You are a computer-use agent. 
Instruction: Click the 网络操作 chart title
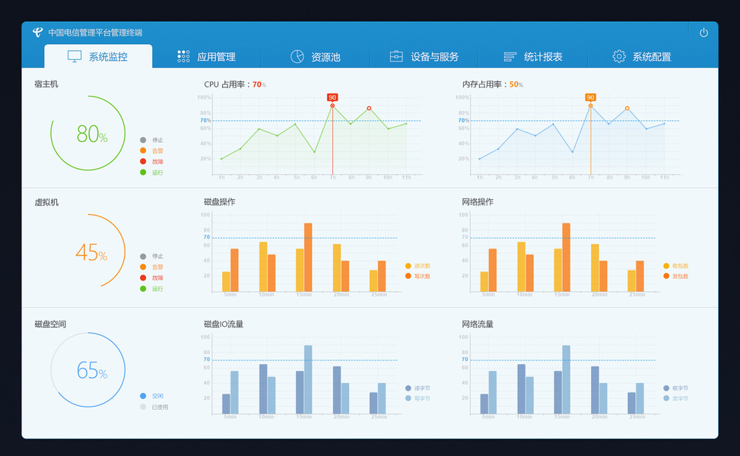click(x=478, y=202)
